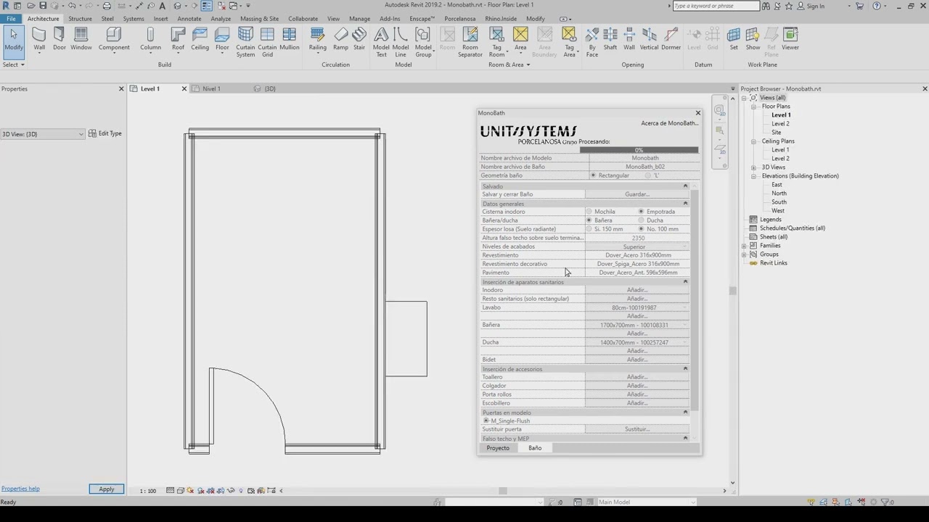
Task: Click Añadir for Bidet
Action: [637, 360]
